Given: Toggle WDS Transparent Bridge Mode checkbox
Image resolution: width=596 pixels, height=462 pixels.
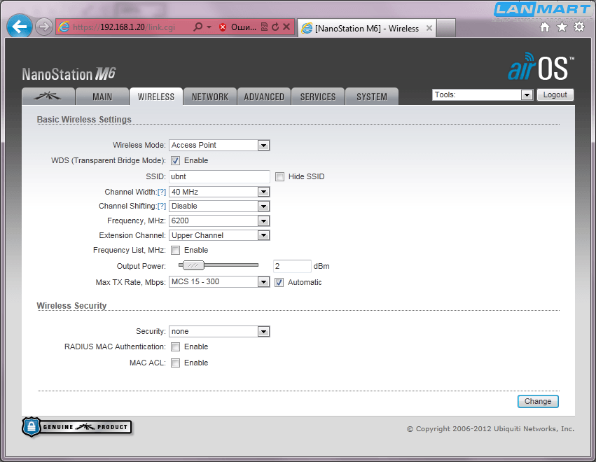Looking at the screenshot, I should coord(175,161).
